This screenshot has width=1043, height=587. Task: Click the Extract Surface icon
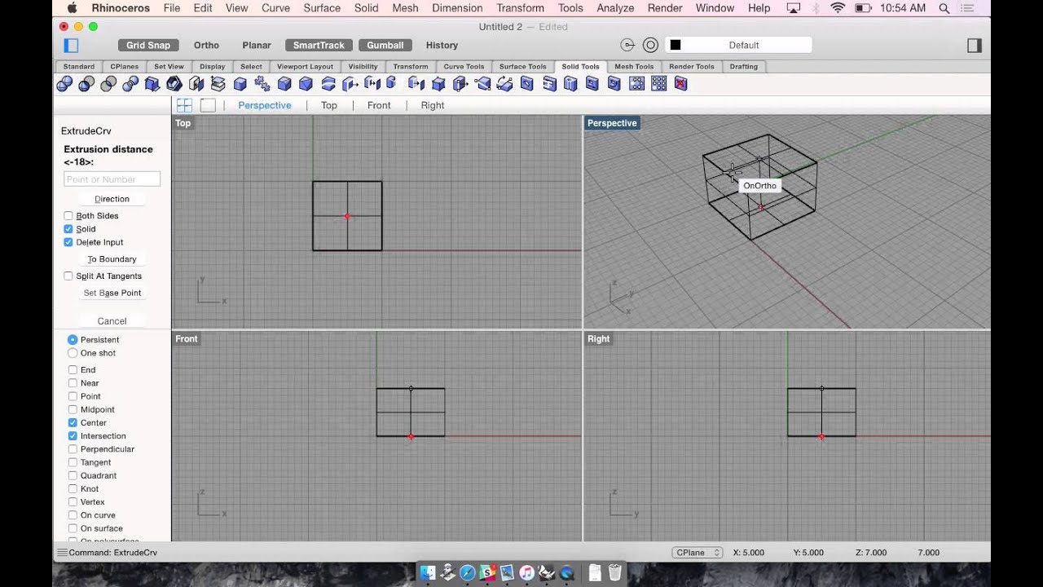[x=218, y=84]
